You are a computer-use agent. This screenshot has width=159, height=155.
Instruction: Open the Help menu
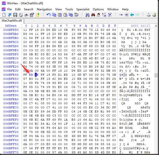125,9
